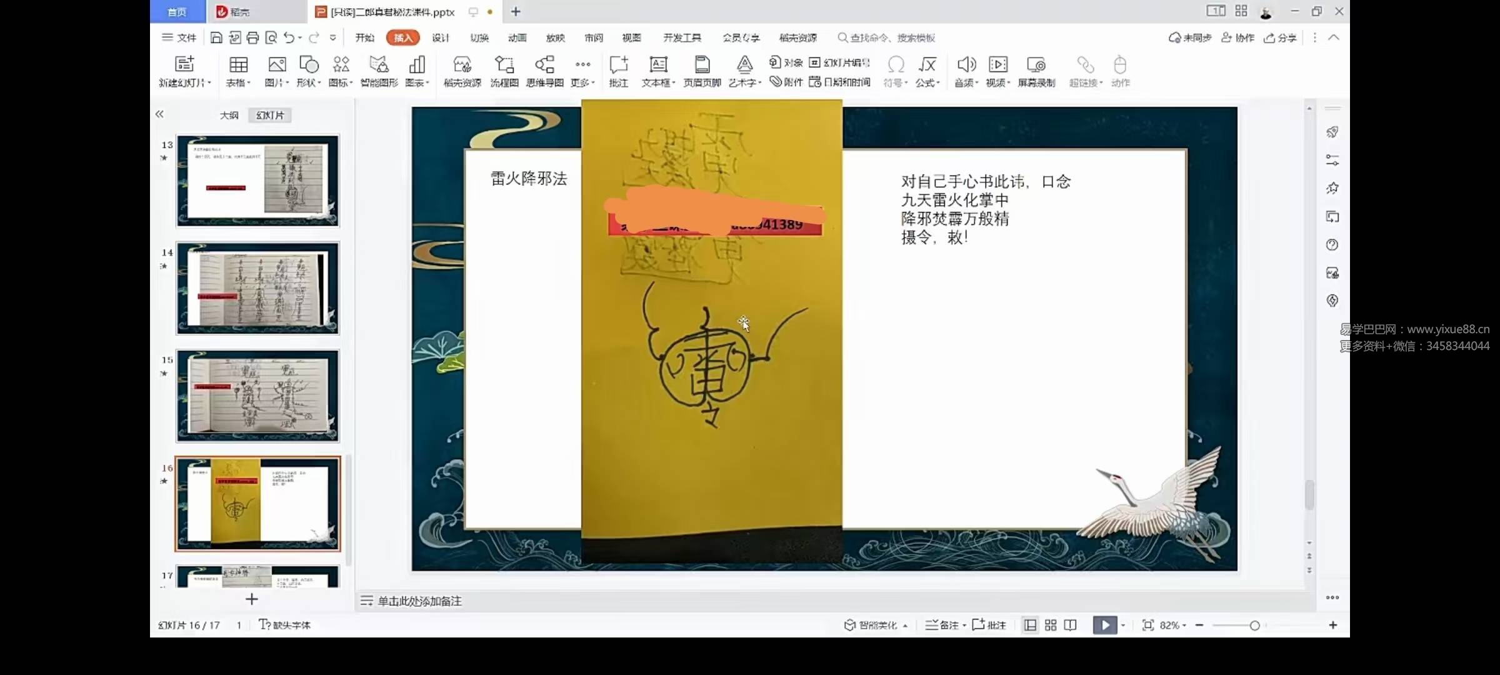Switch to the Outline (大纲) tab

click(229, 115)
